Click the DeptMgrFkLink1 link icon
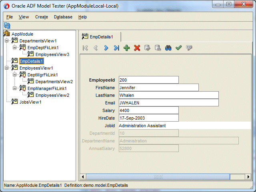Screen dimensions: 256x192 coord(23,75)
